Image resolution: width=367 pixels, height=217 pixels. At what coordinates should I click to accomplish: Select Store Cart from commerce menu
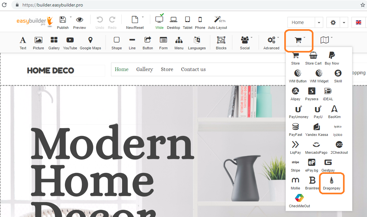click(x=313, y=58)
